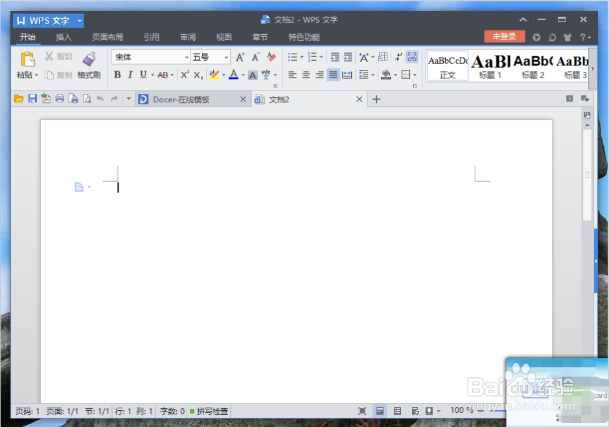
Task: Open the 视图 ribbon tab
Action: coord(224,38)
